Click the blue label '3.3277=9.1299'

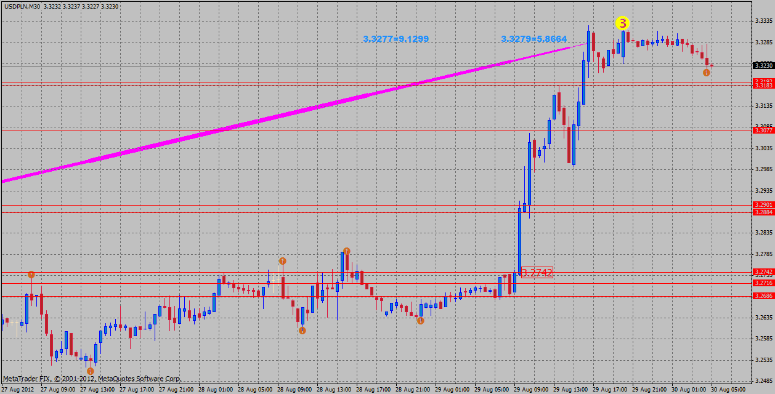click(x=396, y=39)
